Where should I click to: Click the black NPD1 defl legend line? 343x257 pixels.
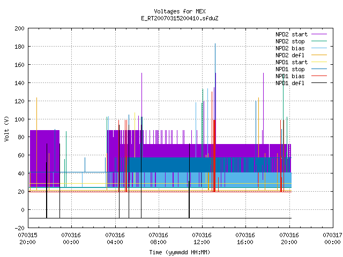(x=319, y=83)
